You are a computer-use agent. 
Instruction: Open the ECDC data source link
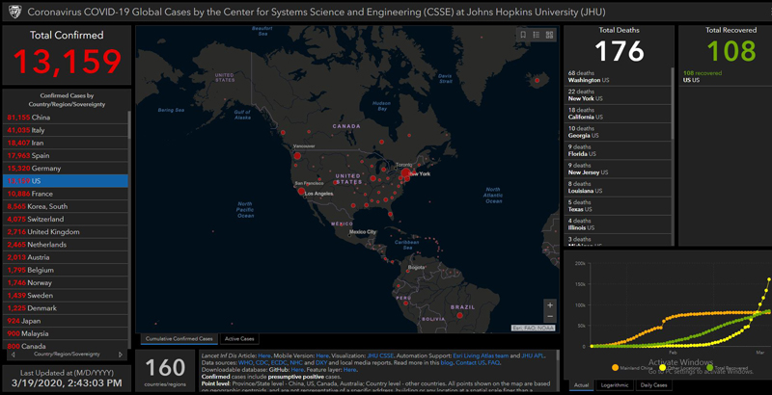coord(279,362)
